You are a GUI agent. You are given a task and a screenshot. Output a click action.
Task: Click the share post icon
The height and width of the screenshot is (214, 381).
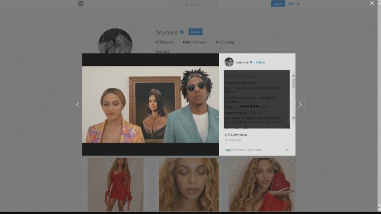(245, 126)
